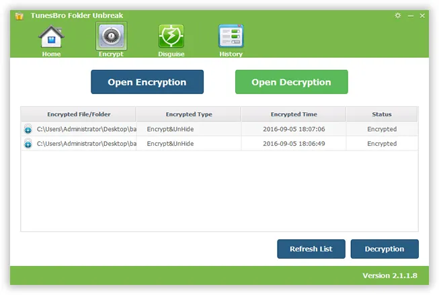The width and height of the screenshot is (439, 295).
Task: Sort by the Encrypted Type column header
Action: coord(189,114)
